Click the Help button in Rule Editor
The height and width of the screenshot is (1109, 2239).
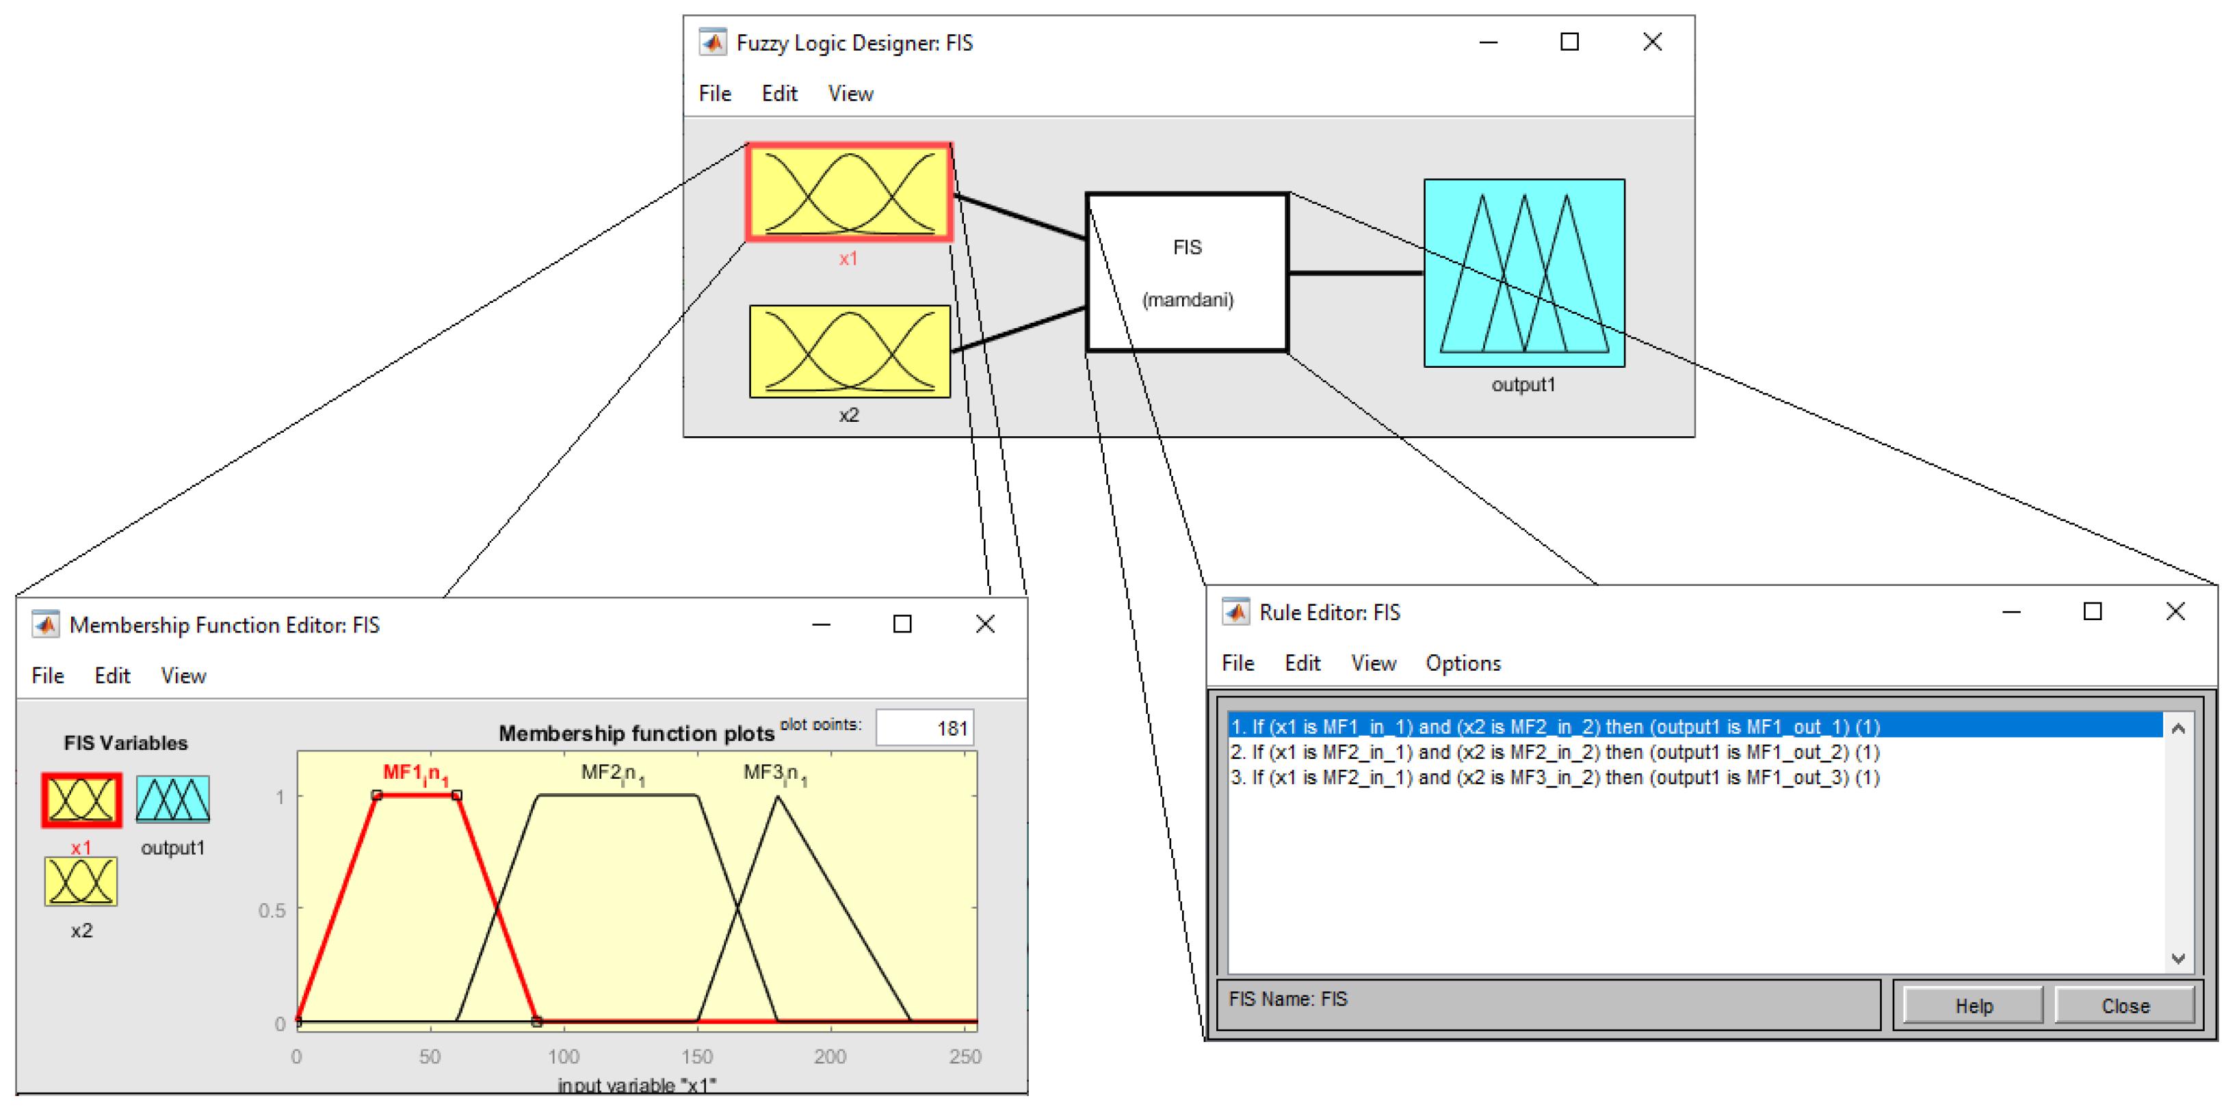pos(1973,1006)
